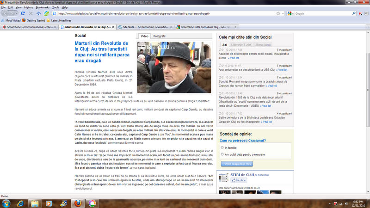Open the History menu
370x208 pixels.
[x=28, y=7]
